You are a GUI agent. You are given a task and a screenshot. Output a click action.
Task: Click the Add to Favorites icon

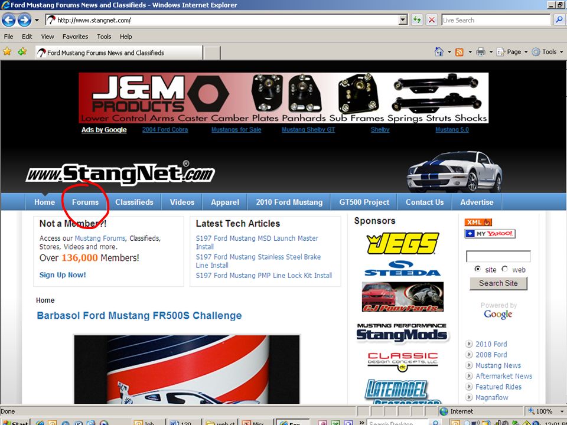[x=22, y=52]
